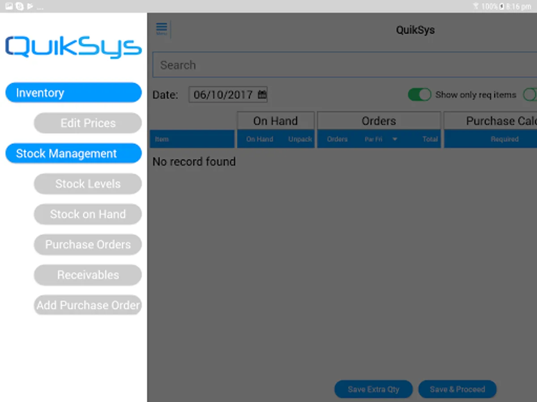The height and width of the screenshot is (402, 537).
Task: Open Stock on Hand in the sidebar
Action: point(88,214)
